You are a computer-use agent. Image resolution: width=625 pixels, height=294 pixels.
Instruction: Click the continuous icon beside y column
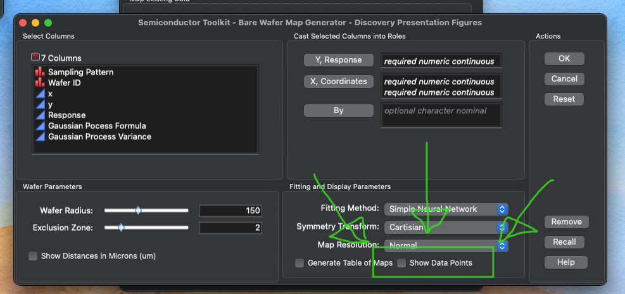point(40,104)
